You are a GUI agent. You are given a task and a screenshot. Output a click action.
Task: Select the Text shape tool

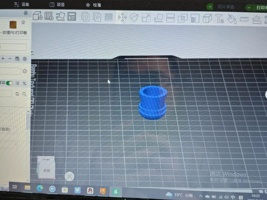click(x=220, y=19)
